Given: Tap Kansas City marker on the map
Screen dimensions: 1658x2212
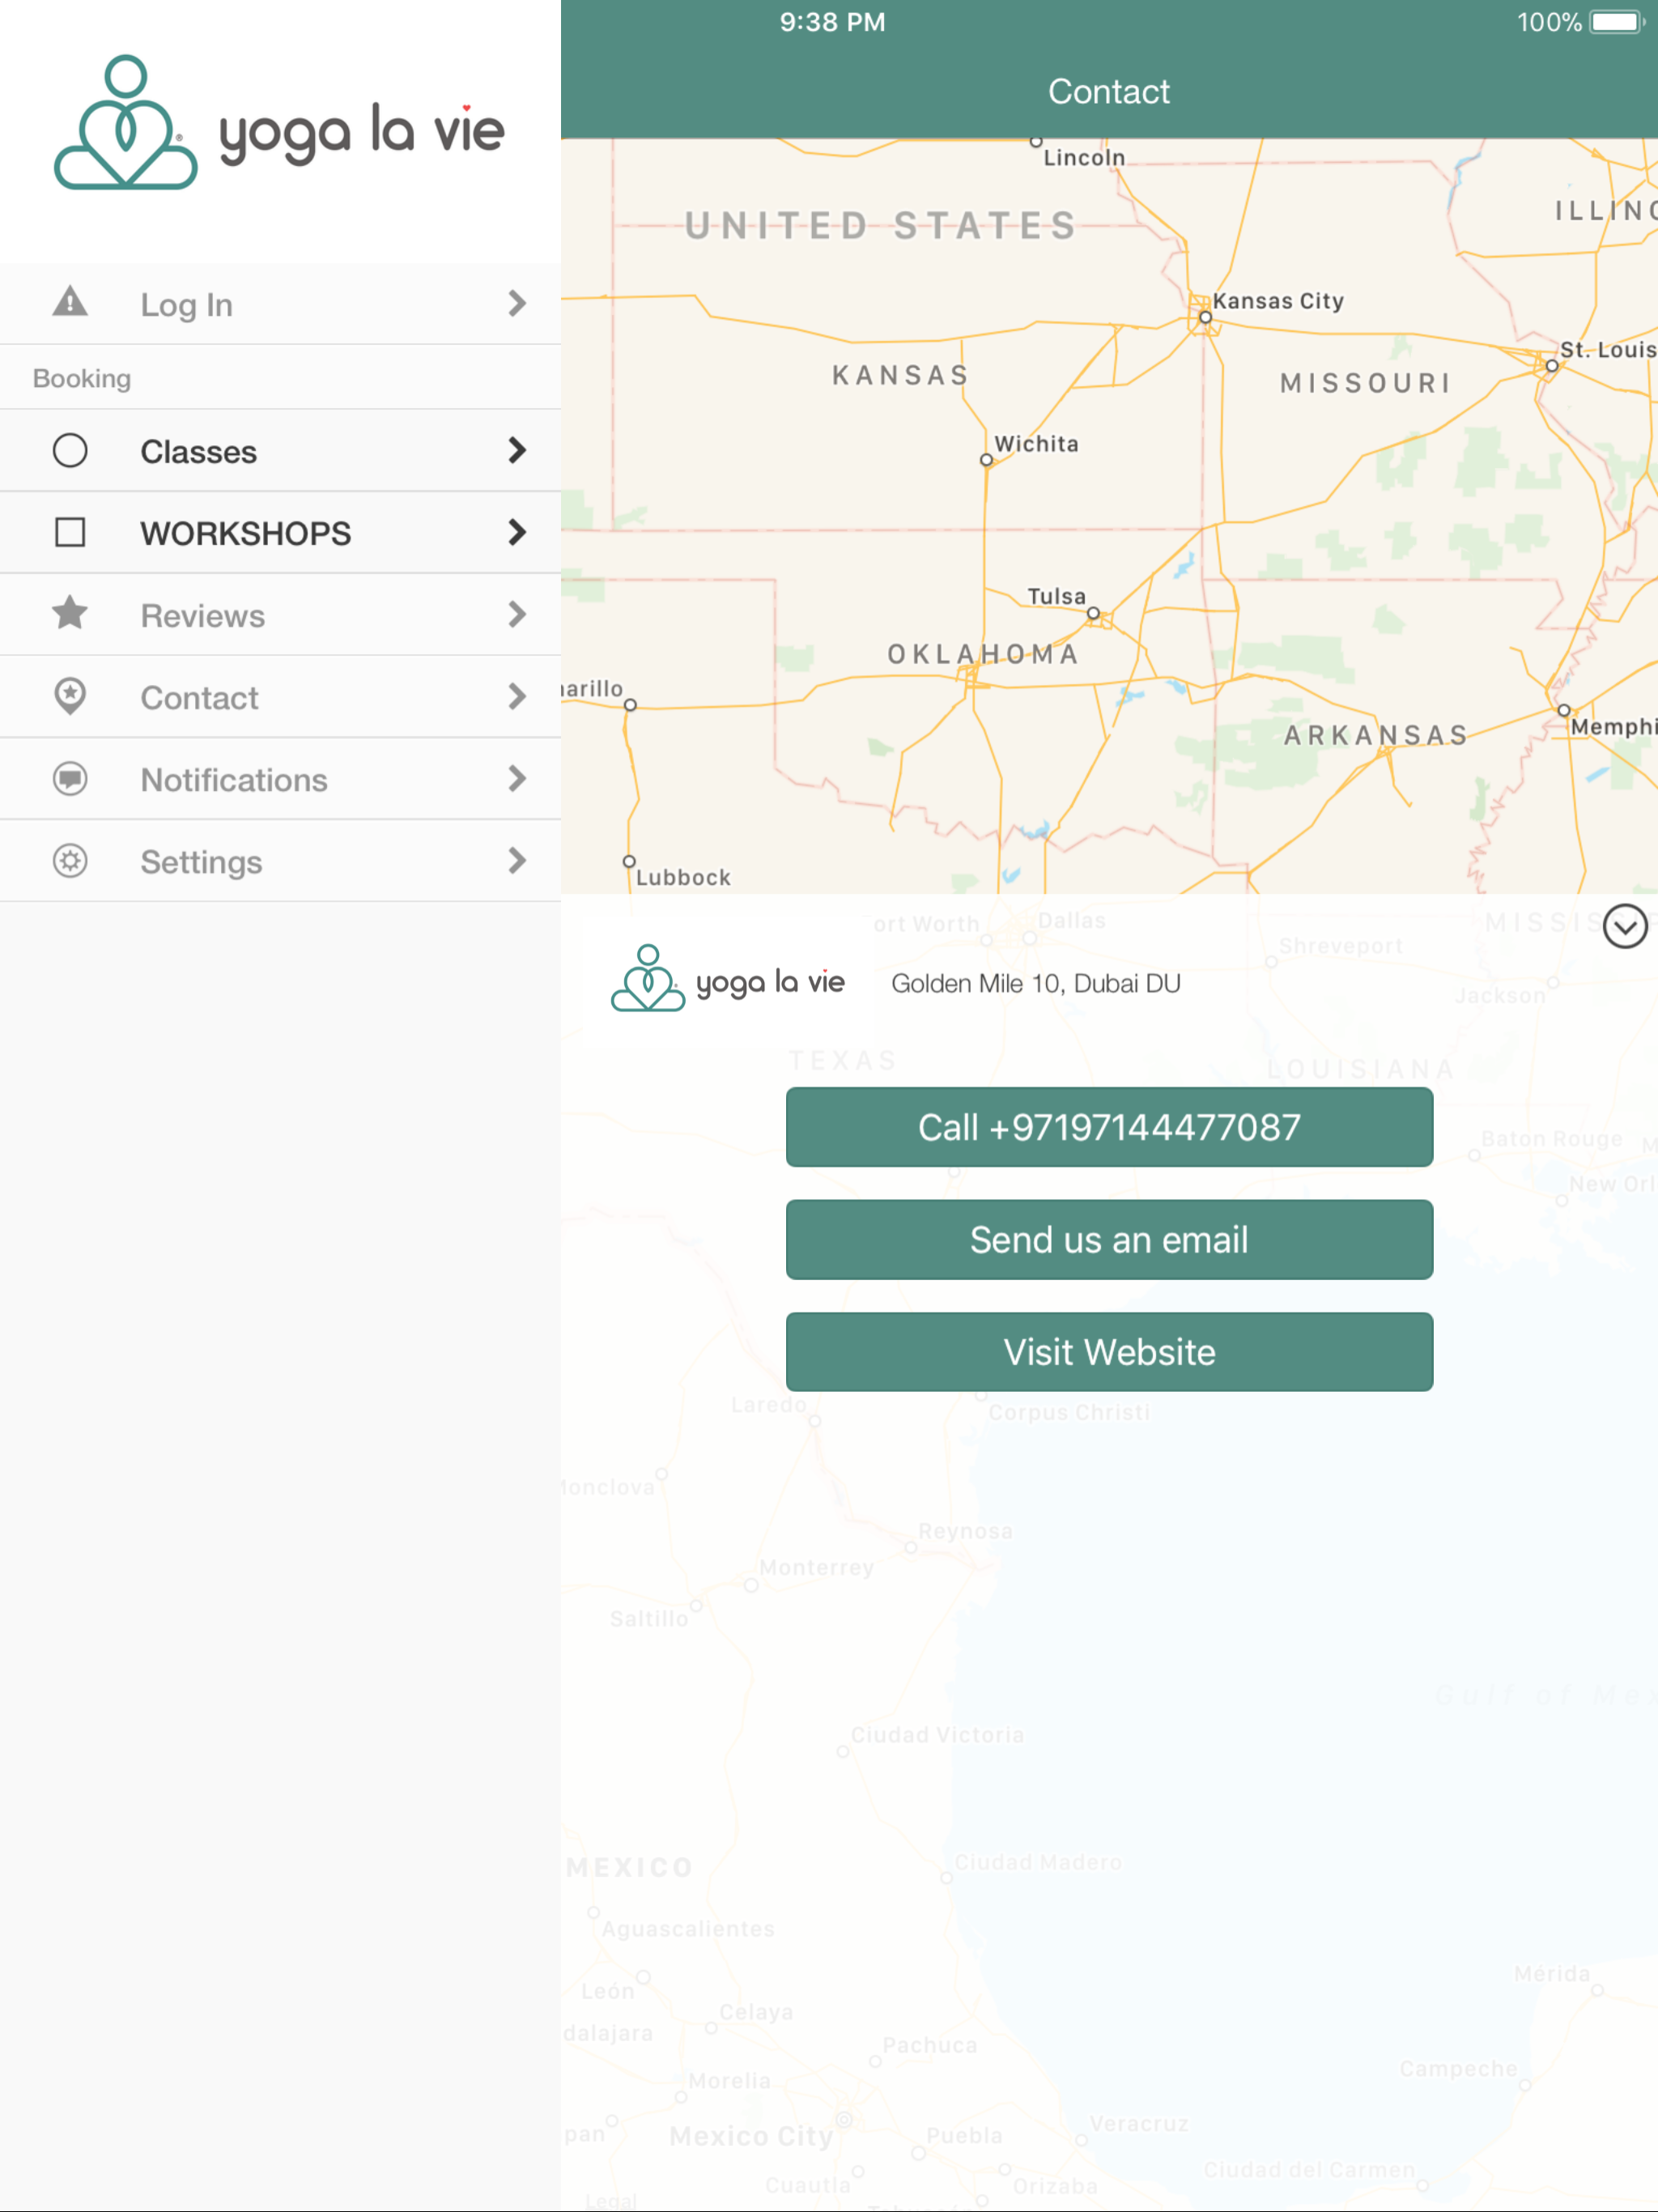Looking at the screenshot, I should 1206,317.
